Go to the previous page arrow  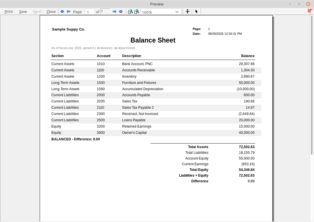[69, 11]
